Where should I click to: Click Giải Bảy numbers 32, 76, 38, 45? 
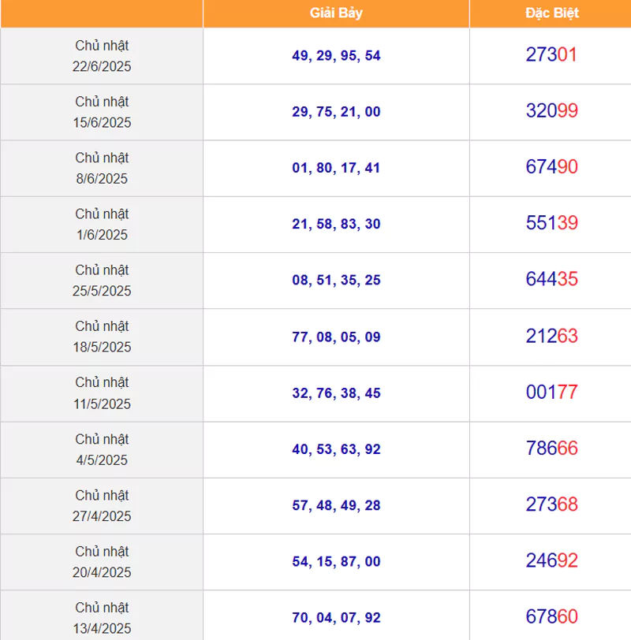point(336,393)
